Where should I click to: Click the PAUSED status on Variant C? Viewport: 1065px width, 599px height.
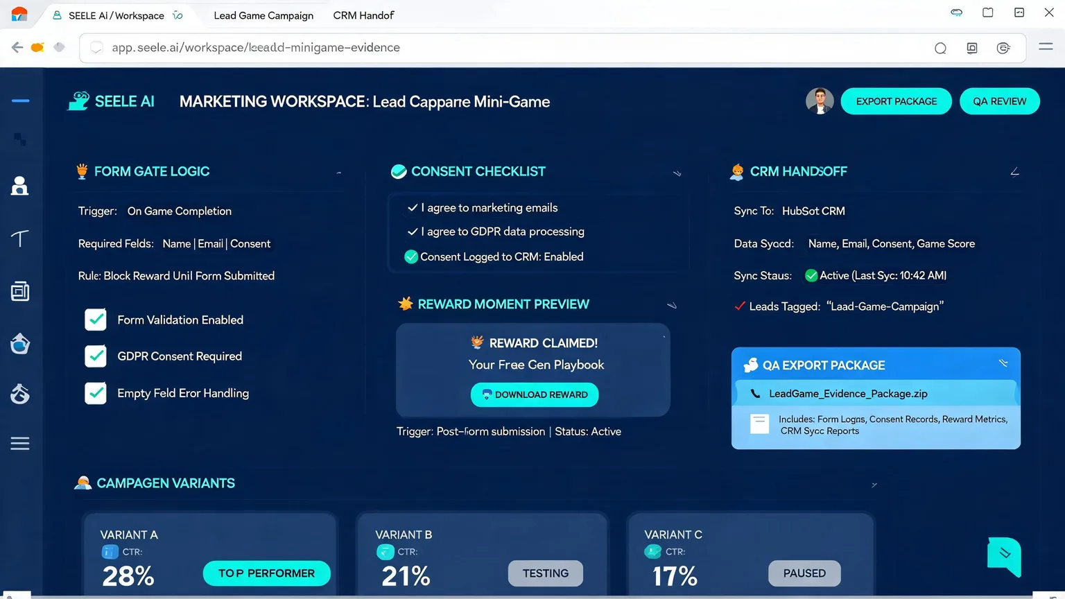click(x=804, y=573)
